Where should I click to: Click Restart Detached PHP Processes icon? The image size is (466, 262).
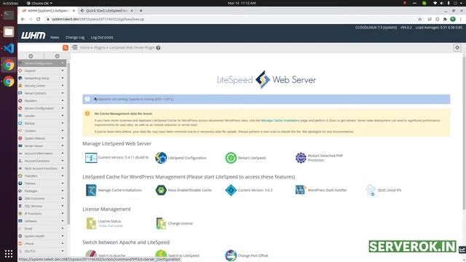coord(301,158)
